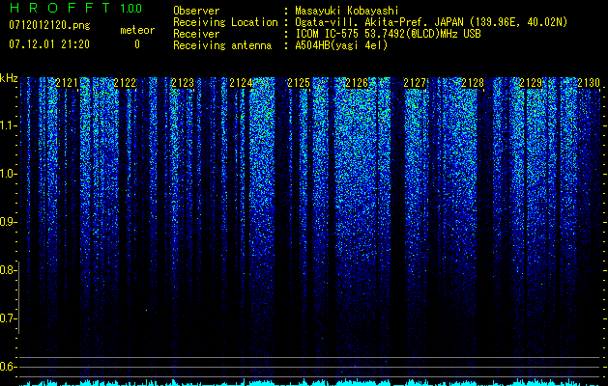The image size is (608, 386).
Task: Click the 2122 time marker
Action: (x=125, y=83)
